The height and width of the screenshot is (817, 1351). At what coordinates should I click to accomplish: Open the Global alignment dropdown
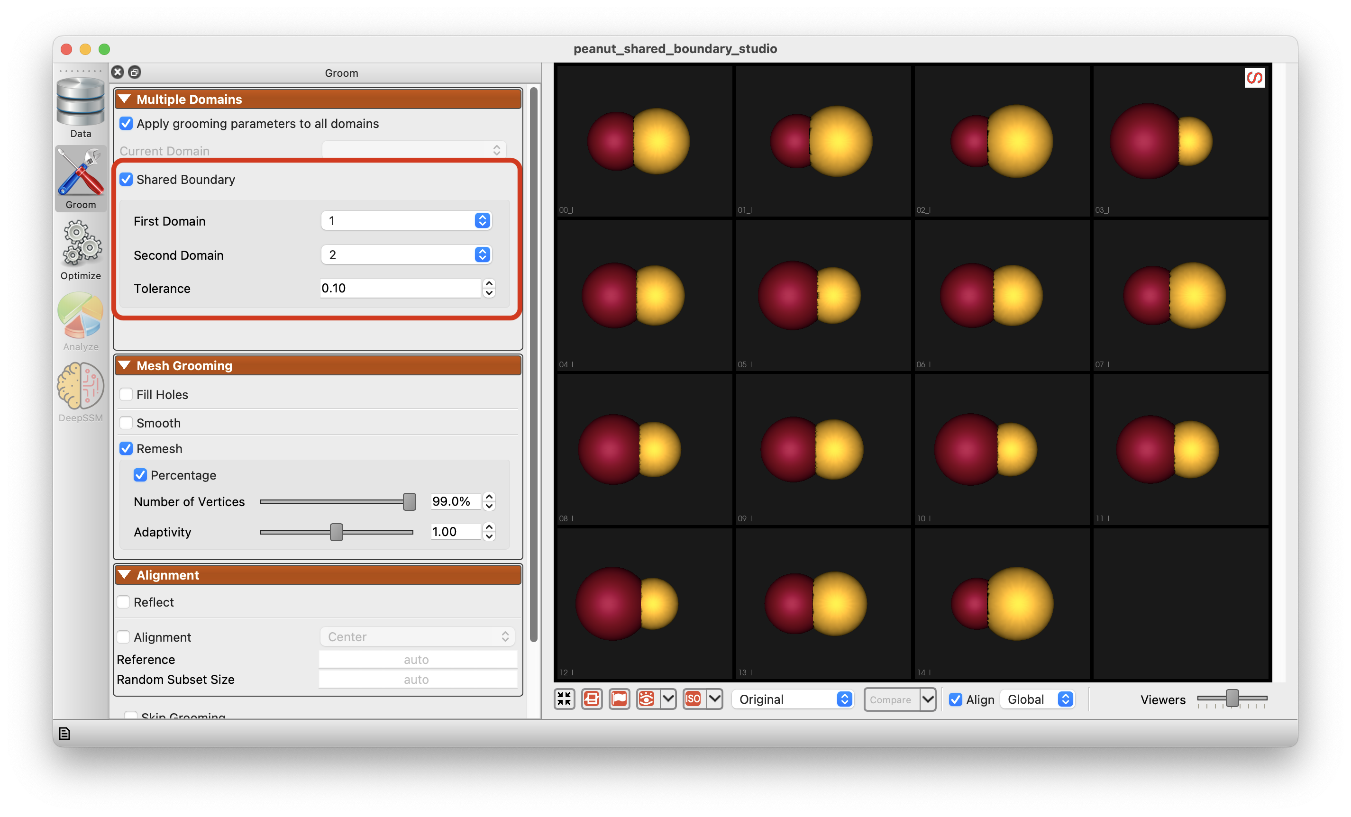(1037, 699)
